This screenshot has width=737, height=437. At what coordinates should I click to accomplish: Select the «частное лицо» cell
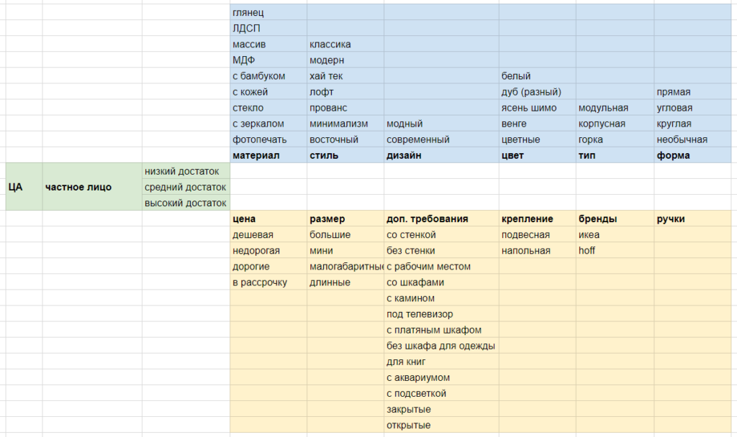click(x=92, y=187)
